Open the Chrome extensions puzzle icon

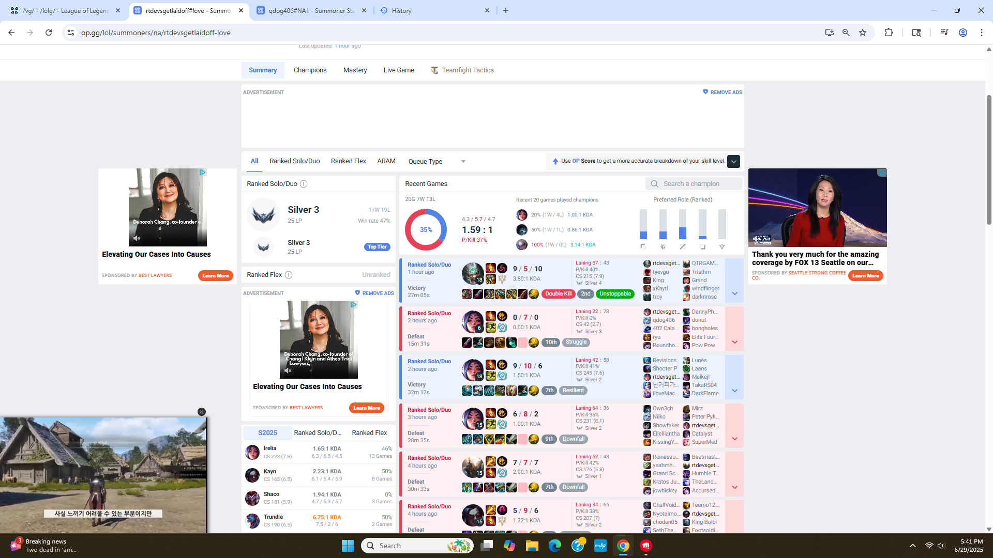point(889,33)
